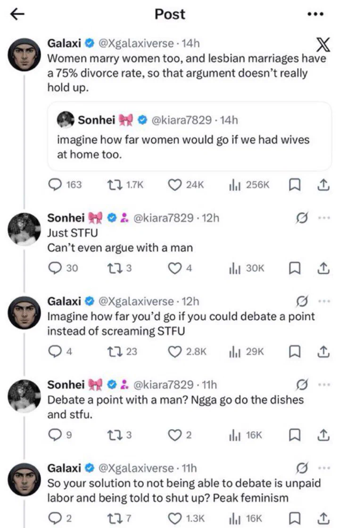
Task: Reply to 'do the dishes' comment
Action: (55, 435)
